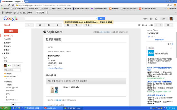Click the Airbnb logo in the ad
Screen dimensions: 177x110
click(151, 53)
